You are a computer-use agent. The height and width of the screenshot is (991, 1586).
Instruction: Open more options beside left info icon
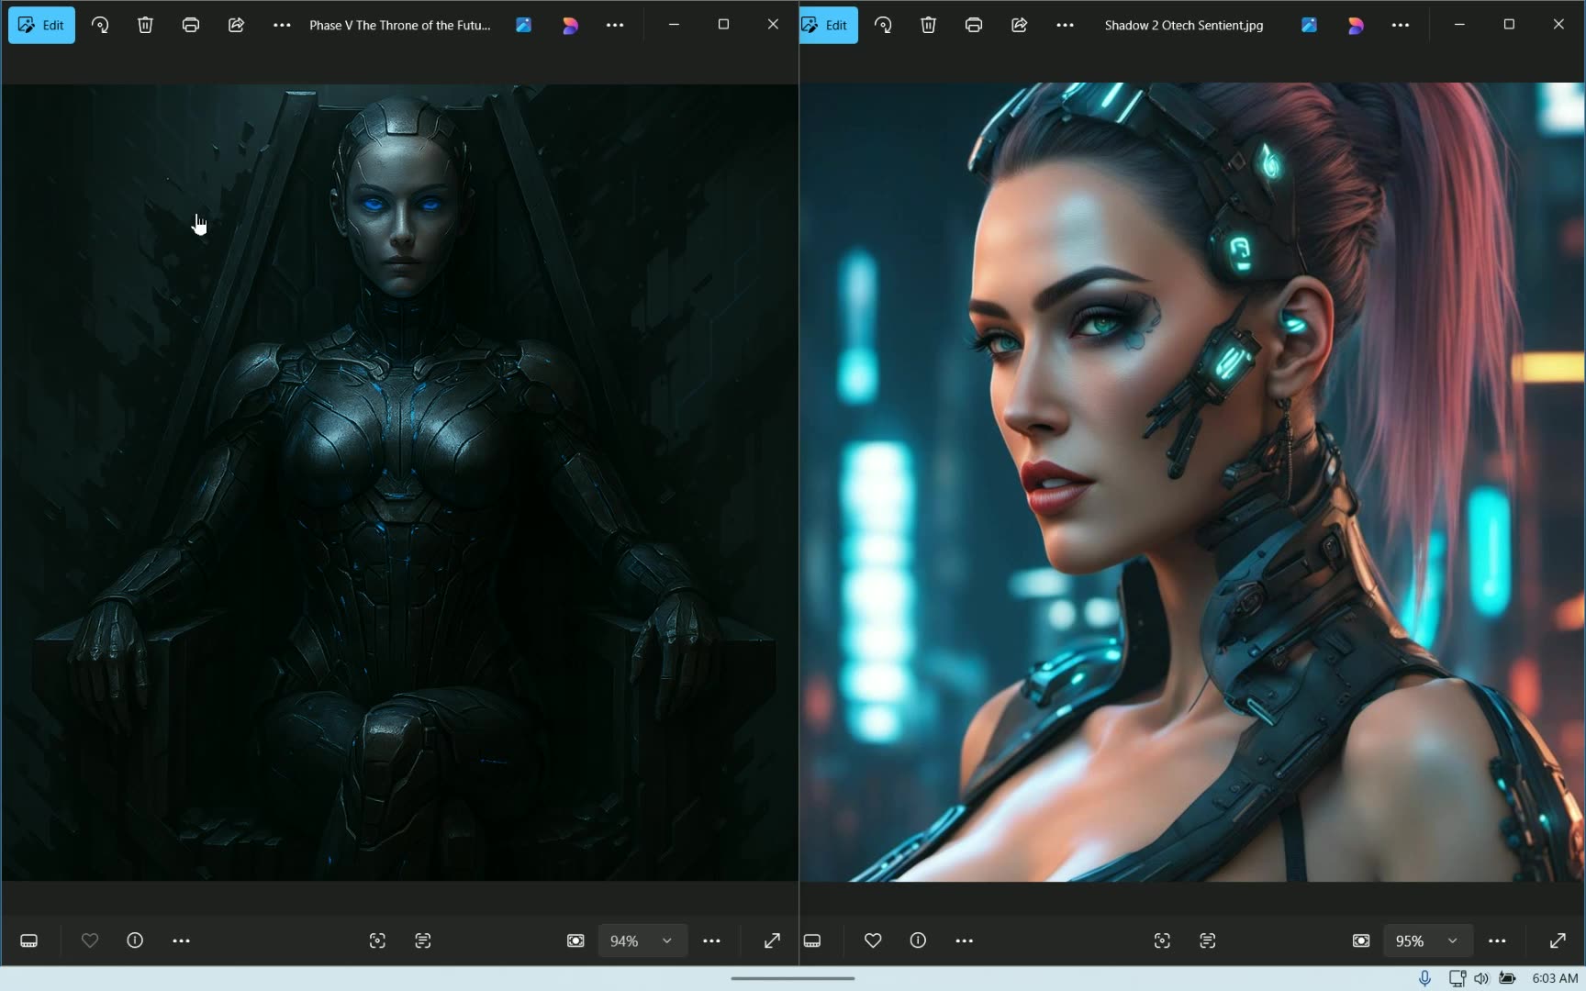coord(182,941)
